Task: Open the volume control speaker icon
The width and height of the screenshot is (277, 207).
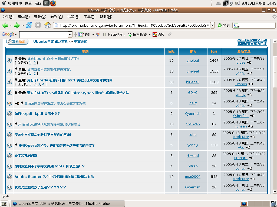Action: point(237,3)
